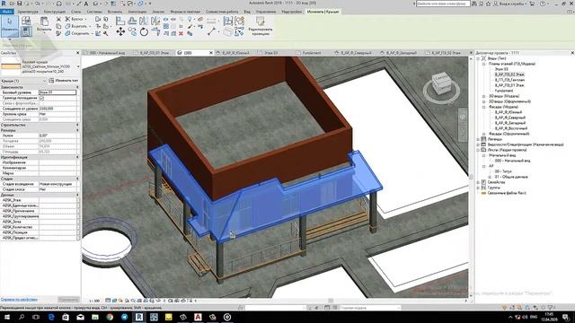Toggle the Граница помещения checkbox
The width and height of the screenshot is (575, 323).
[x=41, y=98]
